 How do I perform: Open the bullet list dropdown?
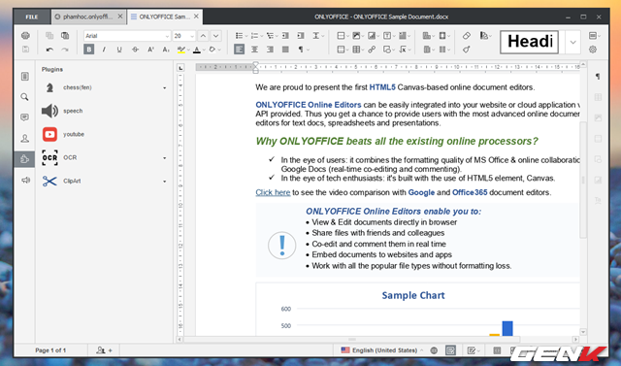tap(246, 36)
